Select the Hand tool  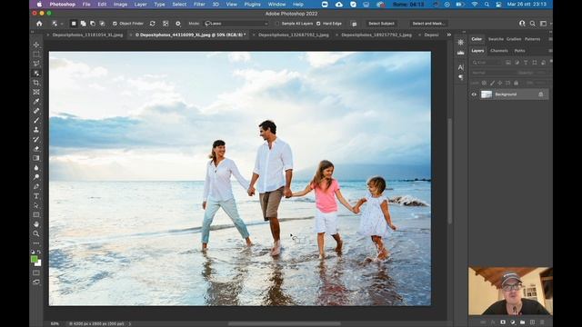36,224
